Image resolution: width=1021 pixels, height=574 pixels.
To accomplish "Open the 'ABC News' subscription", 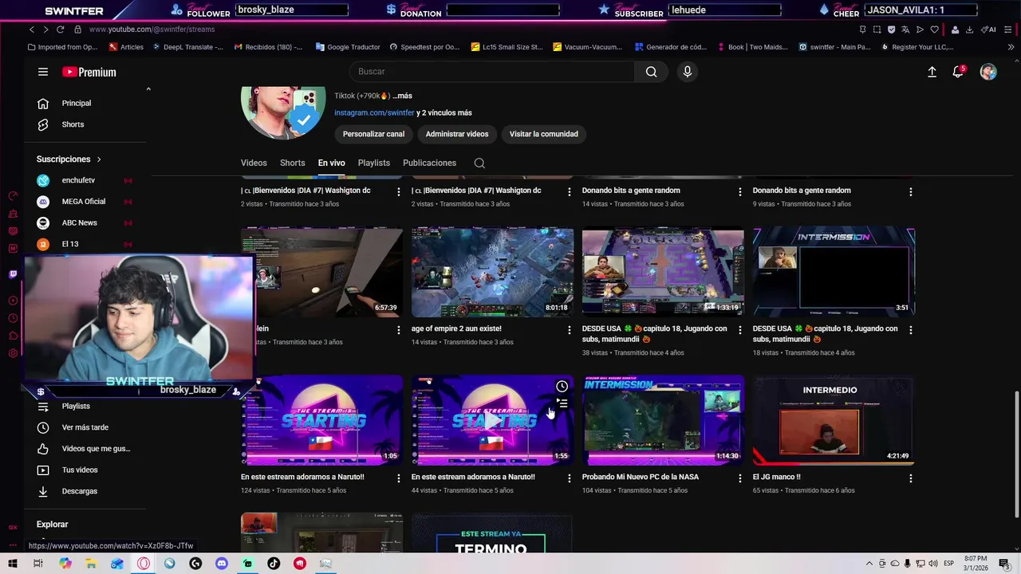I will tap(79, 222).
